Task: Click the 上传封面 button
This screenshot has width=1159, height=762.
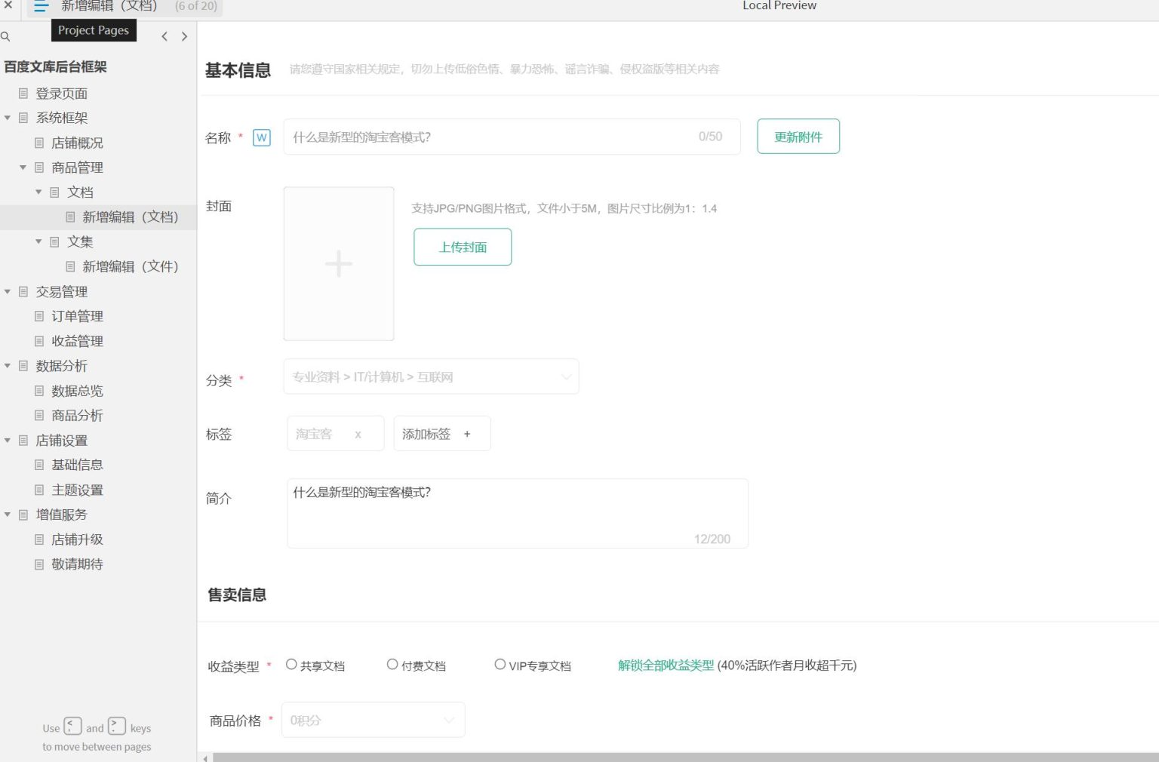Action: click(x=463, y=247)
